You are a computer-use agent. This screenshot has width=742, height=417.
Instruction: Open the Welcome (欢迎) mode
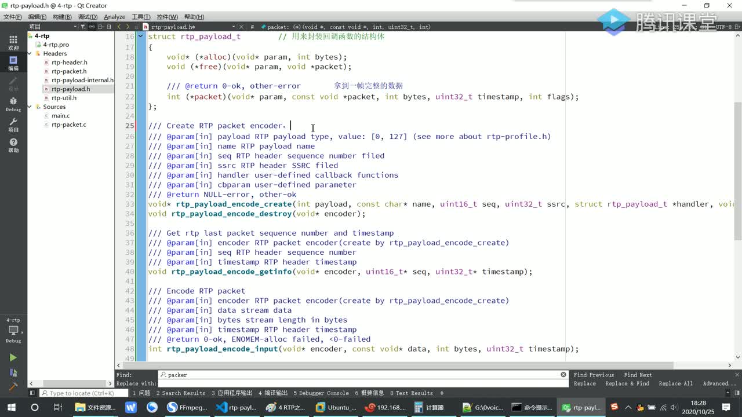13,42
